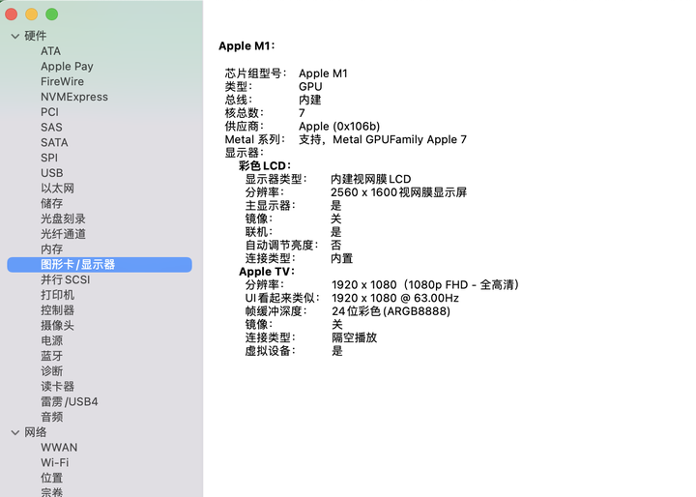Click 内建视网膜 LCD display type
This screenshot has height=497, width=696.
coord(370,179)
